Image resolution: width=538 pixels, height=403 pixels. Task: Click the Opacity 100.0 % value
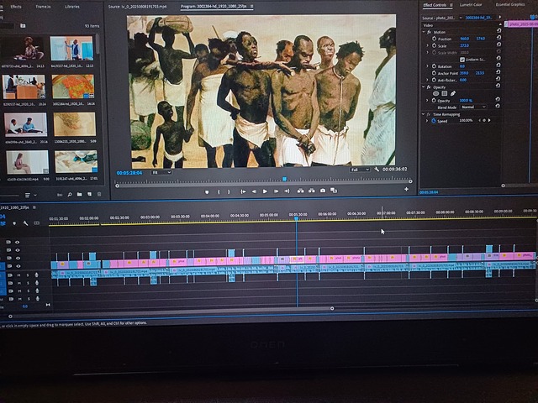[466, 101]
